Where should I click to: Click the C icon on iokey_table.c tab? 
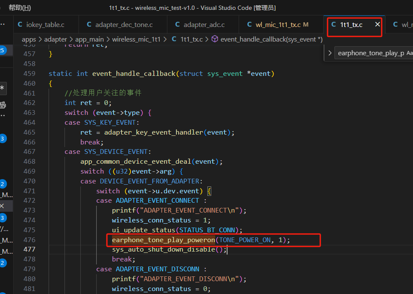point(20,24)
